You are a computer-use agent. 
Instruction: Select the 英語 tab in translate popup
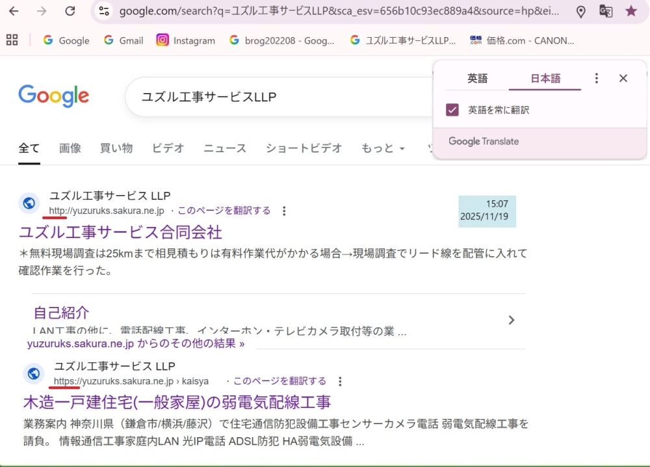coord(477,78)
